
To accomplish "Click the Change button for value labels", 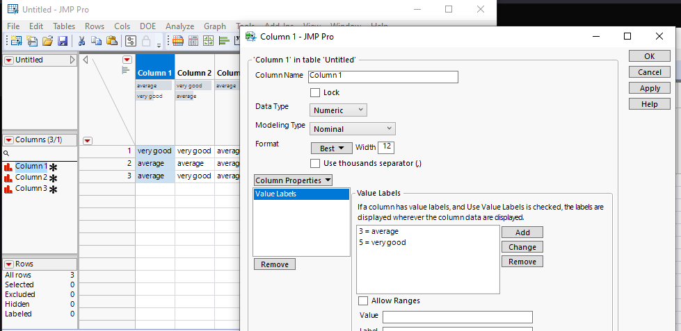I will pos(522,247).
